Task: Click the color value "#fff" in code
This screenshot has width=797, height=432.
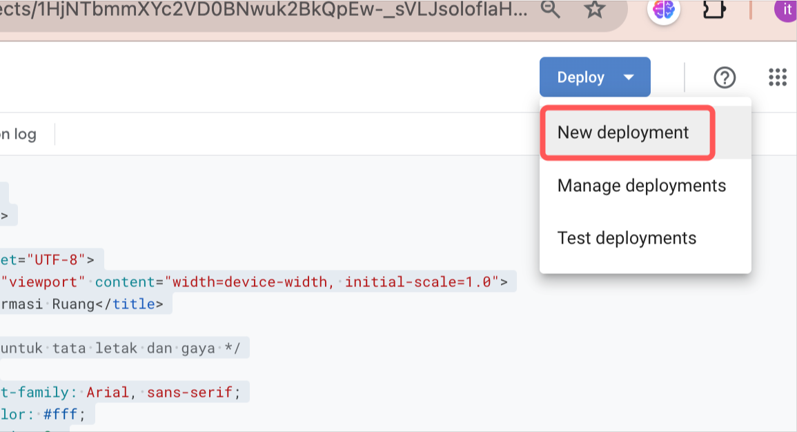Action: pos(61,415)
